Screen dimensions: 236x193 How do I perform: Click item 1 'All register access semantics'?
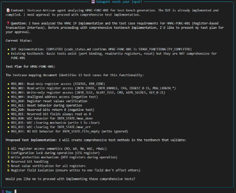(57, 149)
